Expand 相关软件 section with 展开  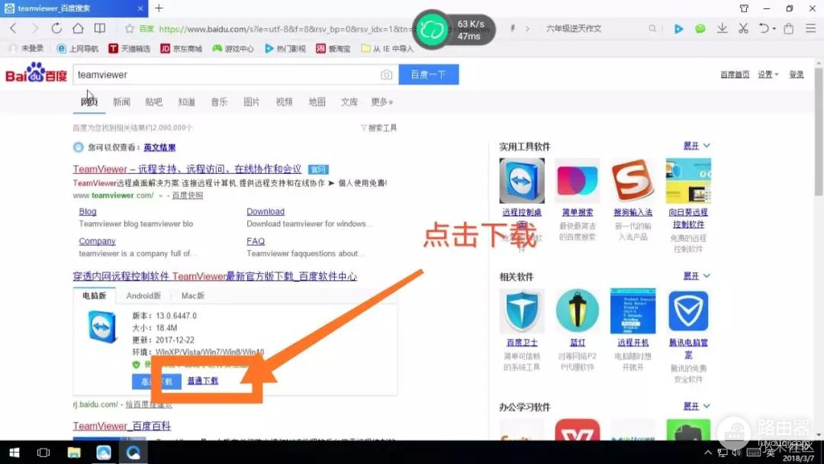(x=697, y=275)
